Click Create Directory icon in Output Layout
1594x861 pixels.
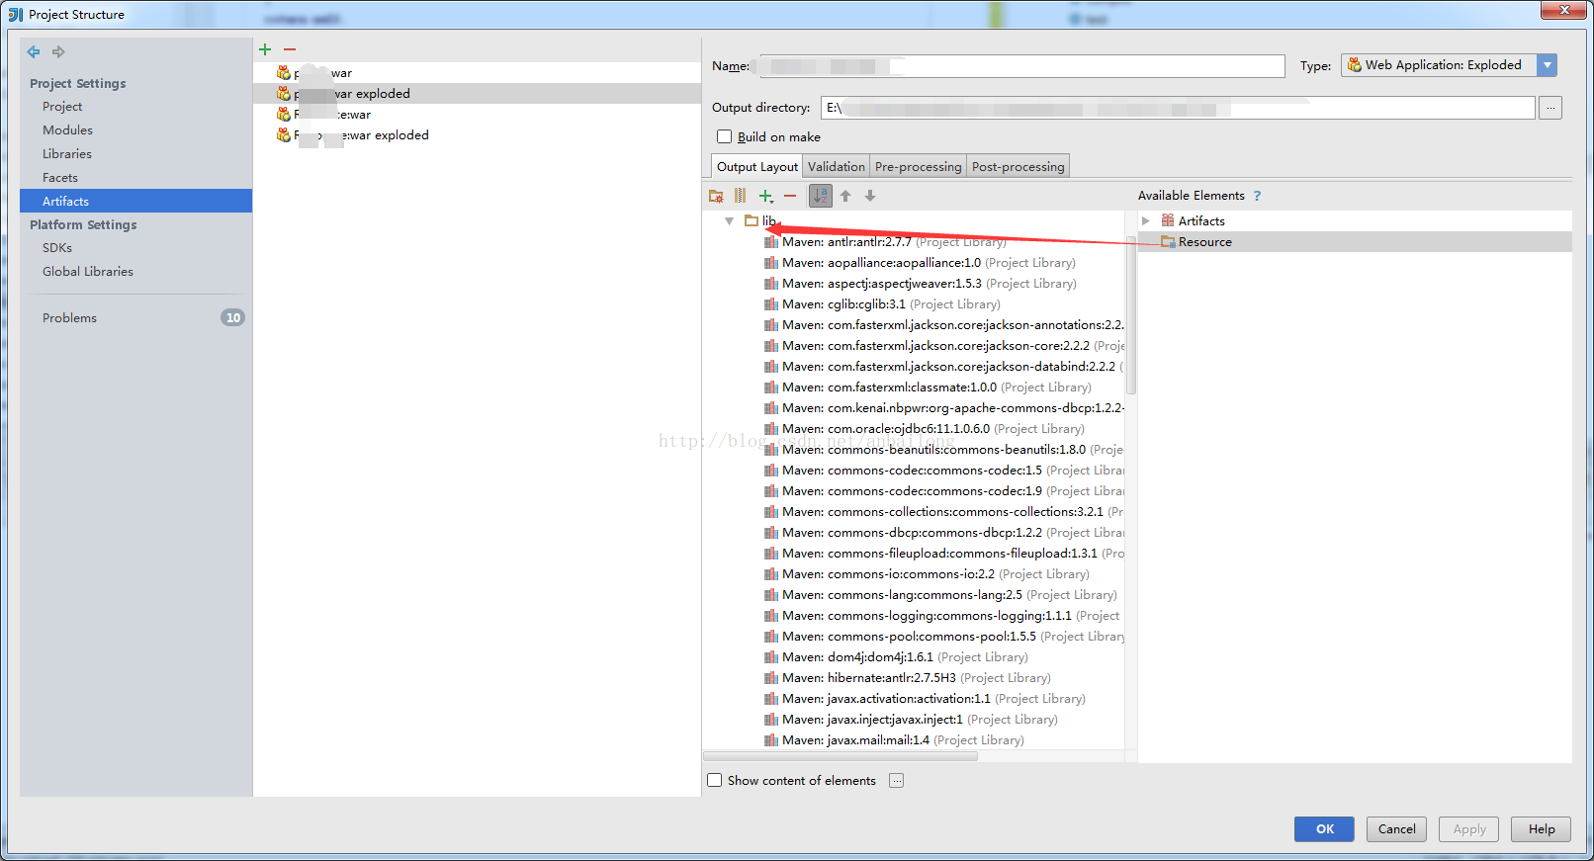[716, 196]
